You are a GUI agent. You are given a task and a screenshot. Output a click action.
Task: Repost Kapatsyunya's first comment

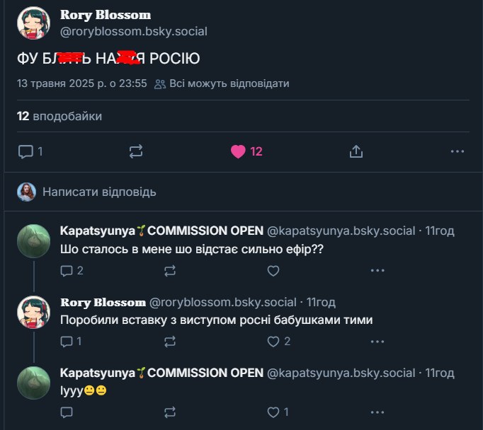pos(170,270)
